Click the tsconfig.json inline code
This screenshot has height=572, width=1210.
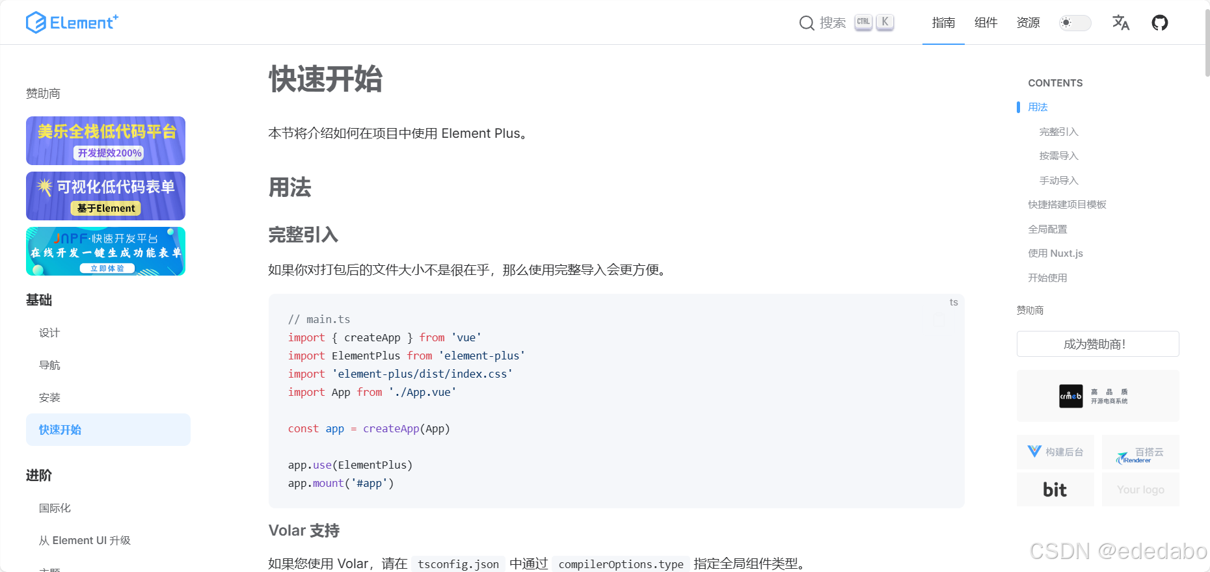pos(458,564)
